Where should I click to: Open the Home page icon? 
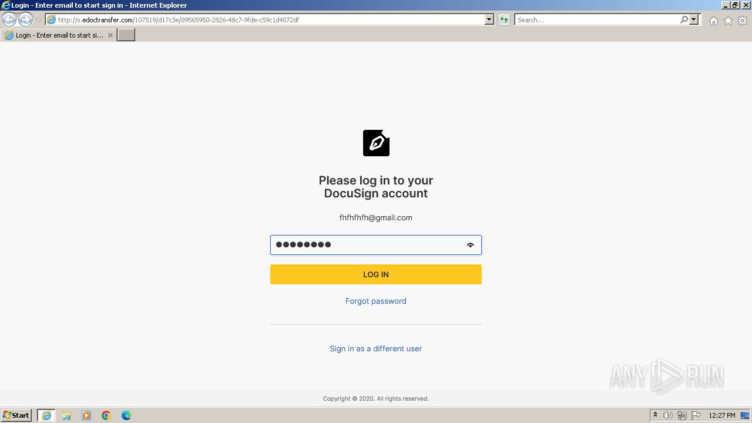(713, 21)
